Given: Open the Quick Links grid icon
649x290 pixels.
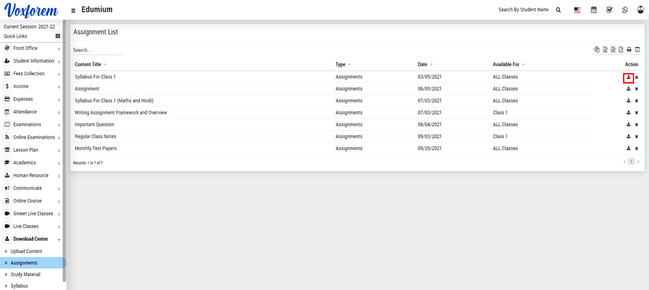Looking at the screenshot, I should (58, 36).
